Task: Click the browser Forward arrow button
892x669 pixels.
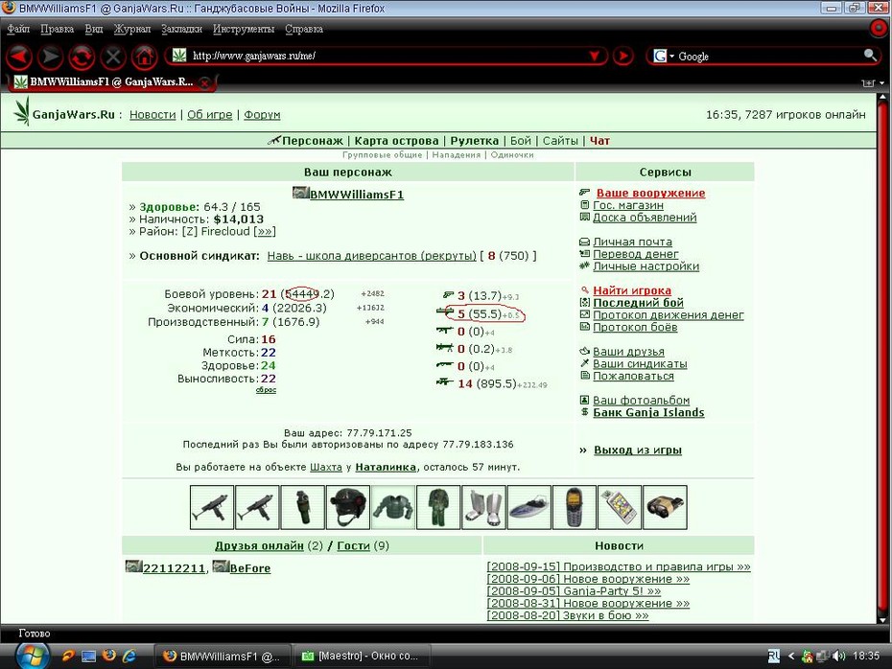Action: [51, 57]
